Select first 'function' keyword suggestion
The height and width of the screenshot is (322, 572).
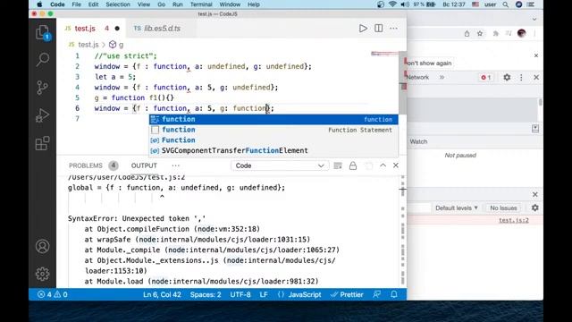coord(273,119)
